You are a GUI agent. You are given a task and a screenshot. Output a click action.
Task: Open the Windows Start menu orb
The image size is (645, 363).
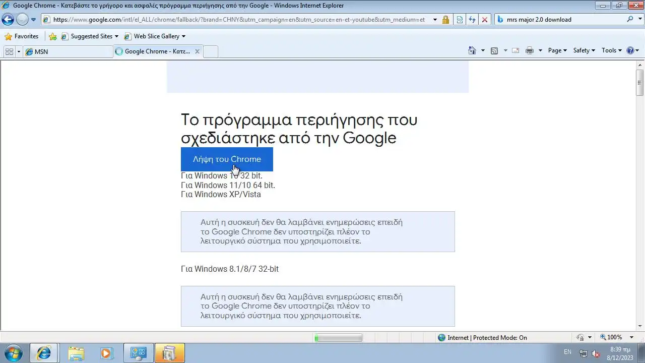14,352
